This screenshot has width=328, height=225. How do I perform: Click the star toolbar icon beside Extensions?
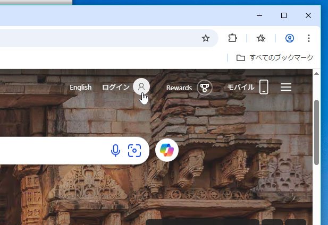click(261, 38)
